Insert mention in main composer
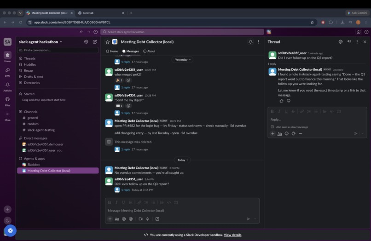371x241 pixels. (131, 219)
